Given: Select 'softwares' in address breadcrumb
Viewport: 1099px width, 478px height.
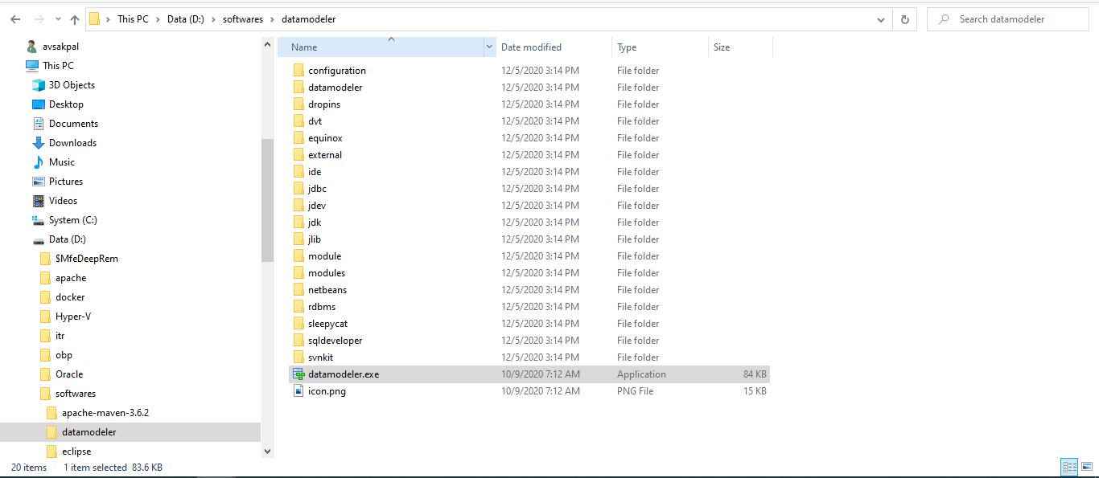Looking at the screenshot, I should pyautogui.click(x=243, y=19).
